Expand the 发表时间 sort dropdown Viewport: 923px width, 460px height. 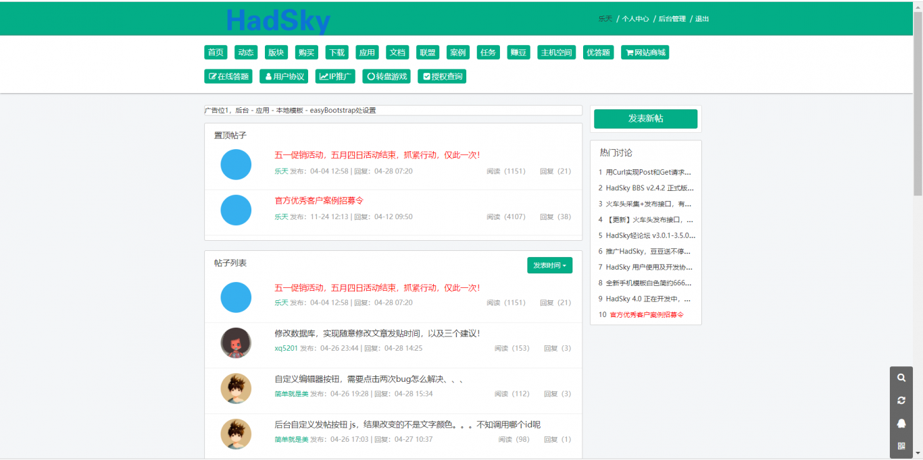point(549,265)
